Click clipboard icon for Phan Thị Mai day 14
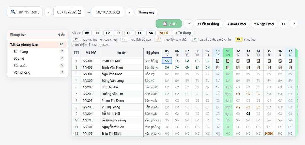The width and height of the screenshot is (305, 145). [x=258, y=61]
